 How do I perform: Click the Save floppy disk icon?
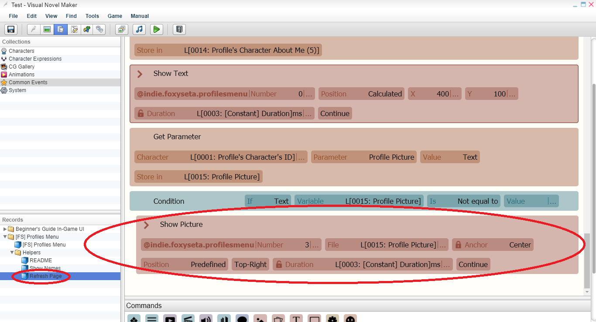tap(11, 29)
